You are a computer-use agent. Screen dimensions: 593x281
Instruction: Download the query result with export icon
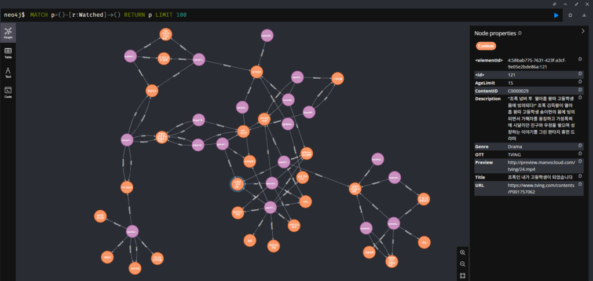[x=584, y=15]
